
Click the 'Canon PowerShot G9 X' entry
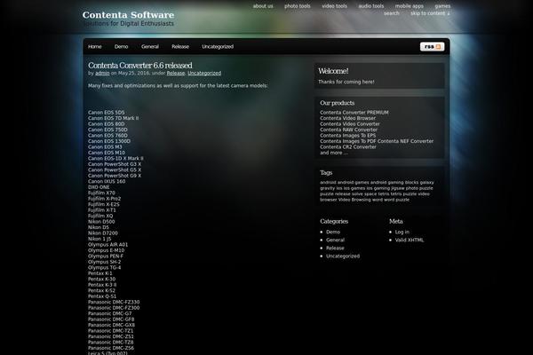point(115,176)
